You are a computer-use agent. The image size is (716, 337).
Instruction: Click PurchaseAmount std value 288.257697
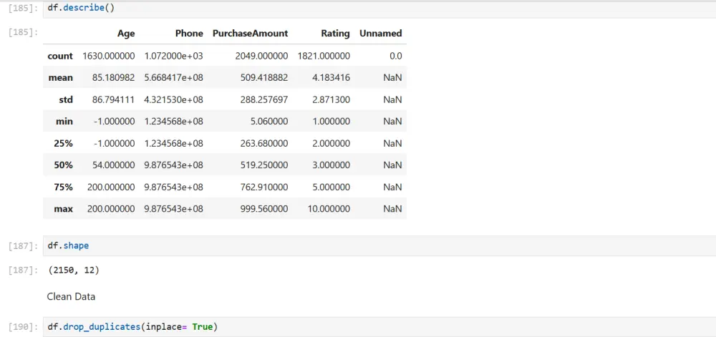[264, 100]
